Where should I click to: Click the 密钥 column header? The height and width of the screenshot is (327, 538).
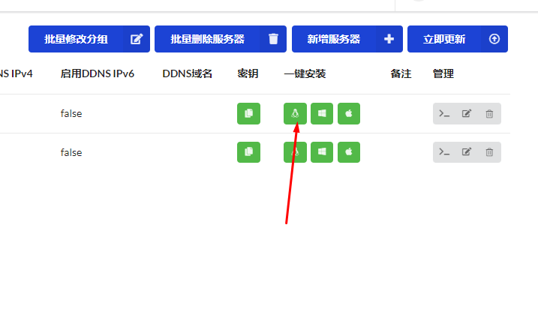(x=248, y=73)
